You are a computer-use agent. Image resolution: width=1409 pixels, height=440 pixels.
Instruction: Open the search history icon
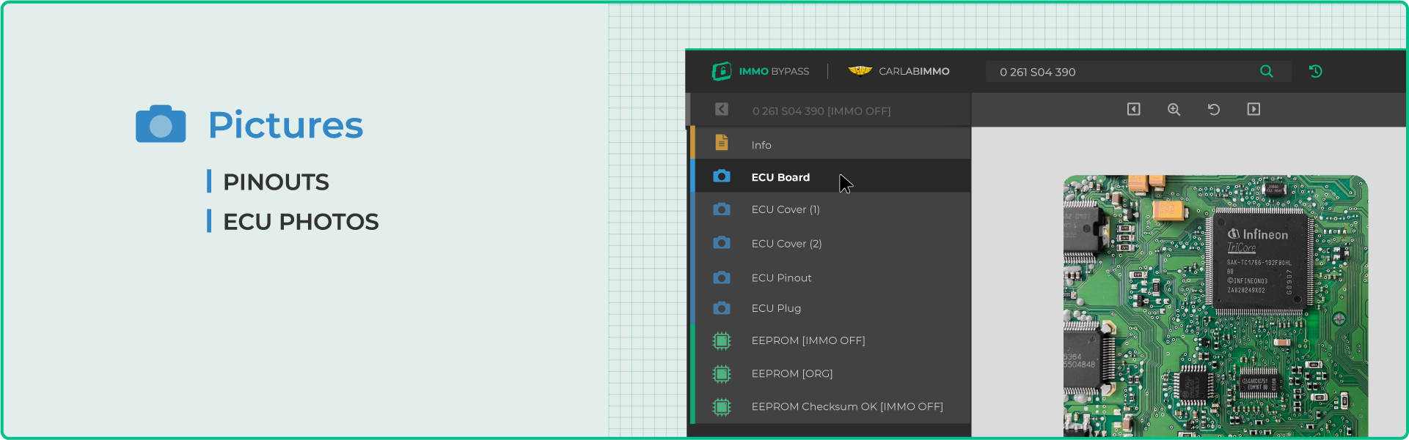click(1315, 72)
